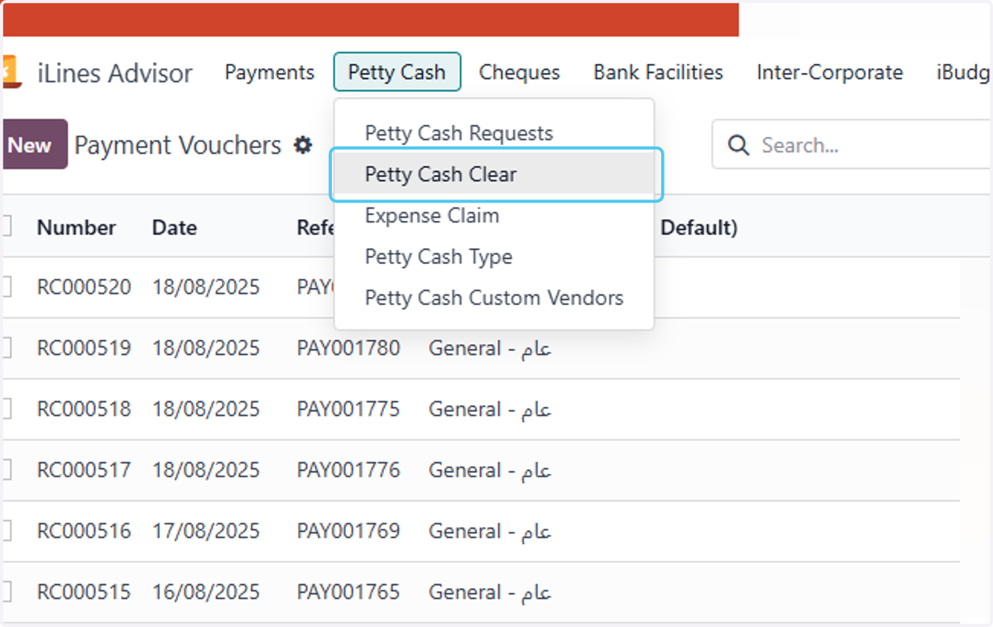The height and width of the screenshot is (627, 993).
Task: Click General cell in row RC000515
Action: (490, 592)
